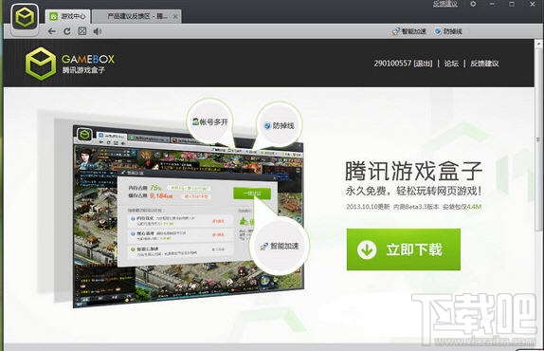This screenshot has width=544, height=351.
Task: Click the 防掉线 feature bubble
Action: click(280, 125)
